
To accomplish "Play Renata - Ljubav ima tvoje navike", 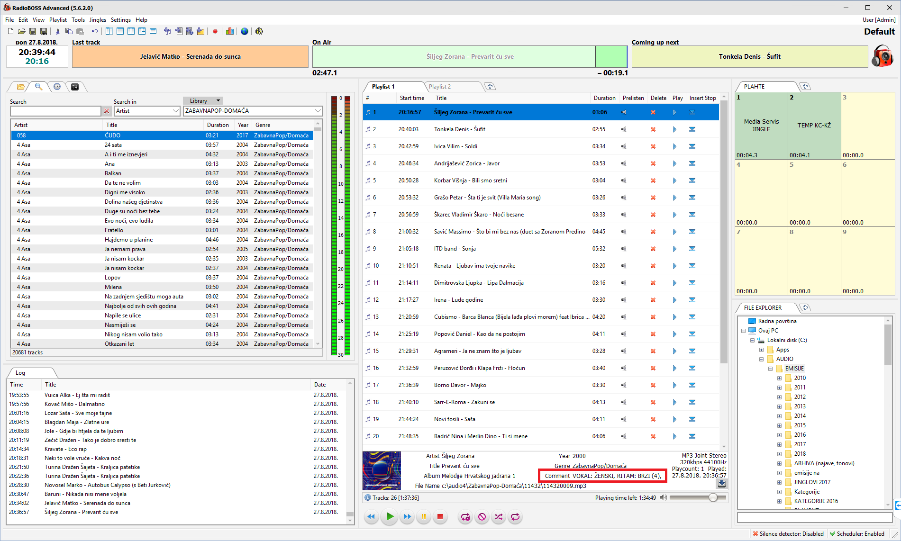I will pyautogui.click(x=674, y=266).
